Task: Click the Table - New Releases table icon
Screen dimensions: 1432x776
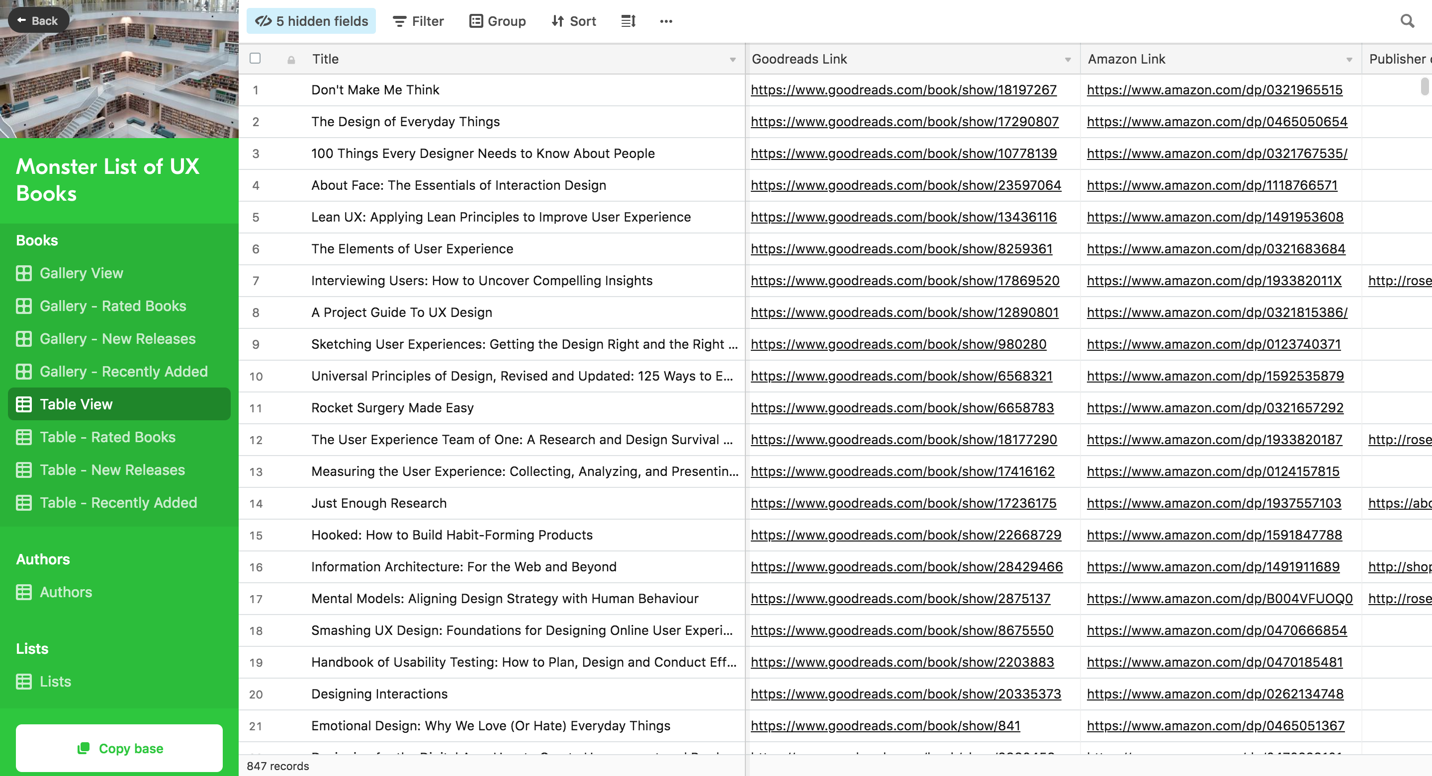Action: (x=23, y=470)
